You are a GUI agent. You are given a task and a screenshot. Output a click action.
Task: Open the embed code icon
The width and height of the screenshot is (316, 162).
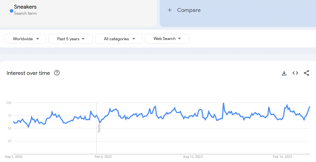point(295,73)
